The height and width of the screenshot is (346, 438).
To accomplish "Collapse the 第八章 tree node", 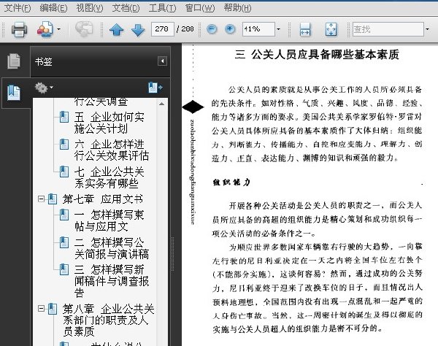I will coord(41,309).
